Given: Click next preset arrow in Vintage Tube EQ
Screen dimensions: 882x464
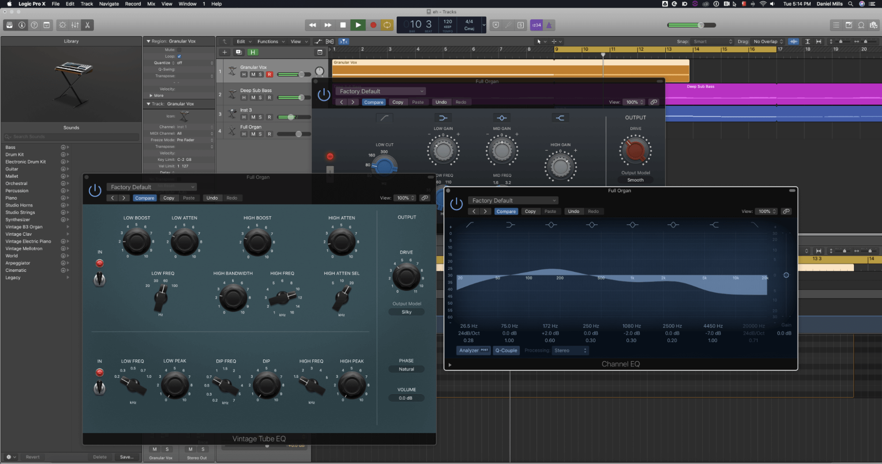Looking at the screenshot, I should click(x=124, y=198).
